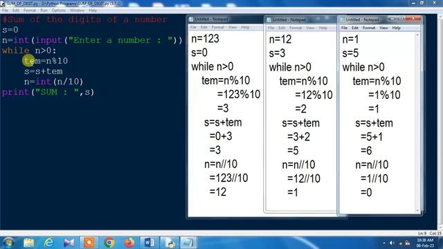
Task: Click the '=123%10' line in Notepad
Action: point(239,94)
